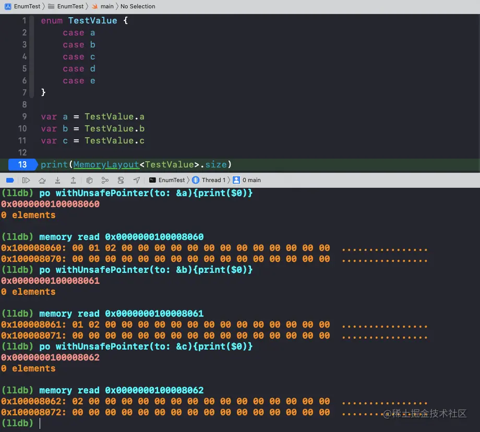The image size is (480, 432).
Task: Click the 0x100008072 memory row
Action: pyautogui.click(x=214, y=412)
